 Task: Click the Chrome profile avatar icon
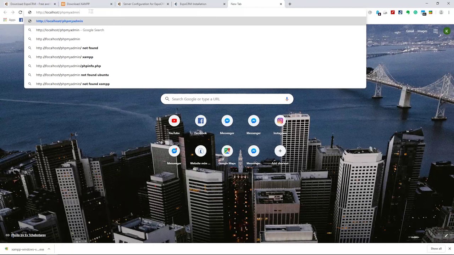[x=441, y=12]
